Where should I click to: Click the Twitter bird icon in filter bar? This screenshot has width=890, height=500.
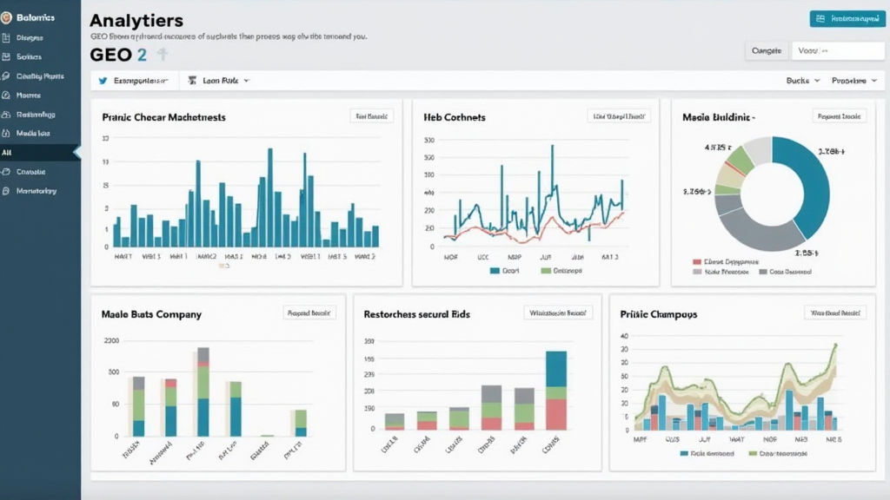pos(103,81)
